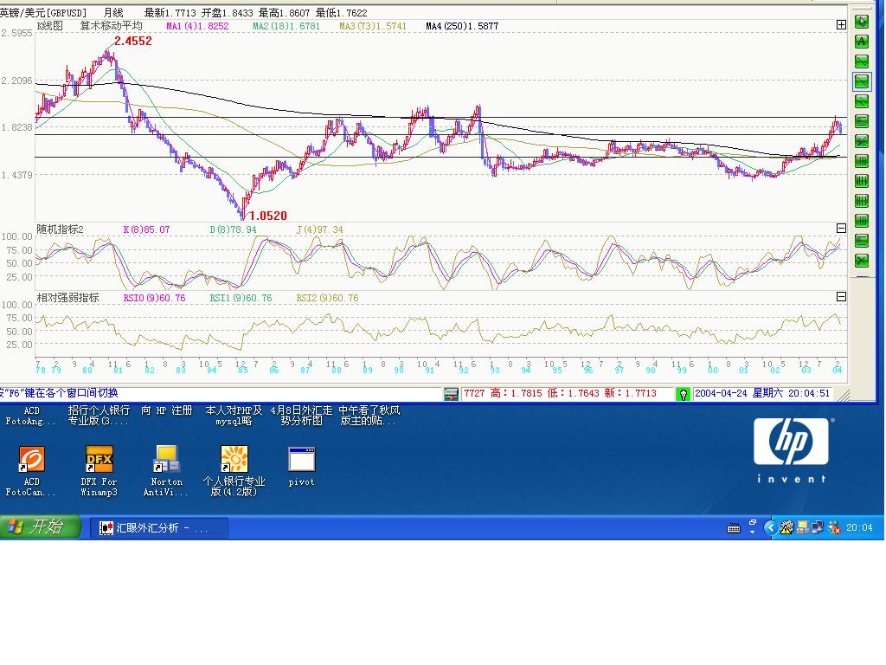Select 中午看了秋风版主的贴 desktop label
Image resolution: width=886 pixels, height=665 pixels.
pos(369,416)
